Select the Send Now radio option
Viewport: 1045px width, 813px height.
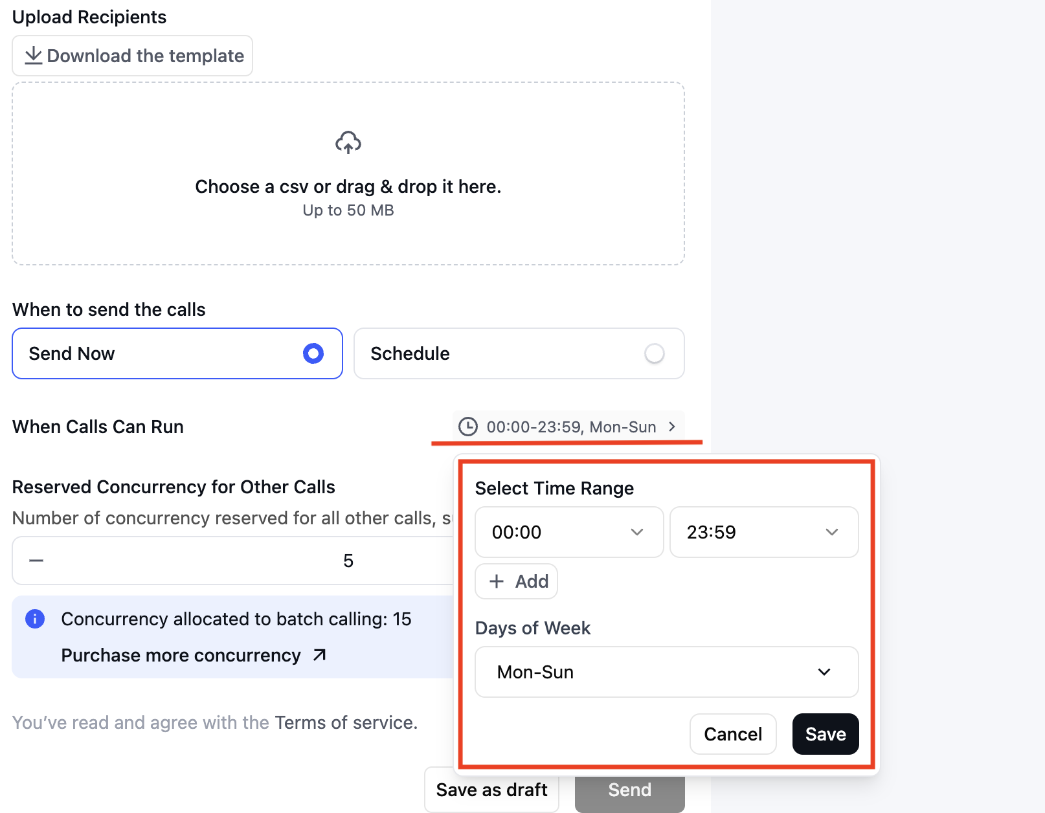[177, 353]
